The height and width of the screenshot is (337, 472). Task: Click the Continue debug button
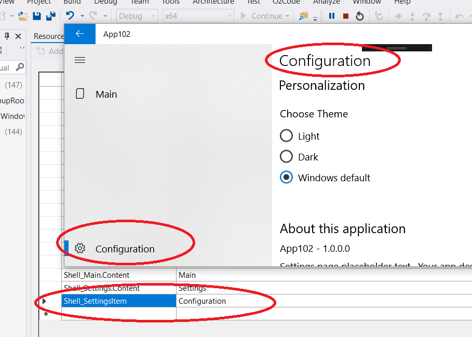[x=264, y=16]
